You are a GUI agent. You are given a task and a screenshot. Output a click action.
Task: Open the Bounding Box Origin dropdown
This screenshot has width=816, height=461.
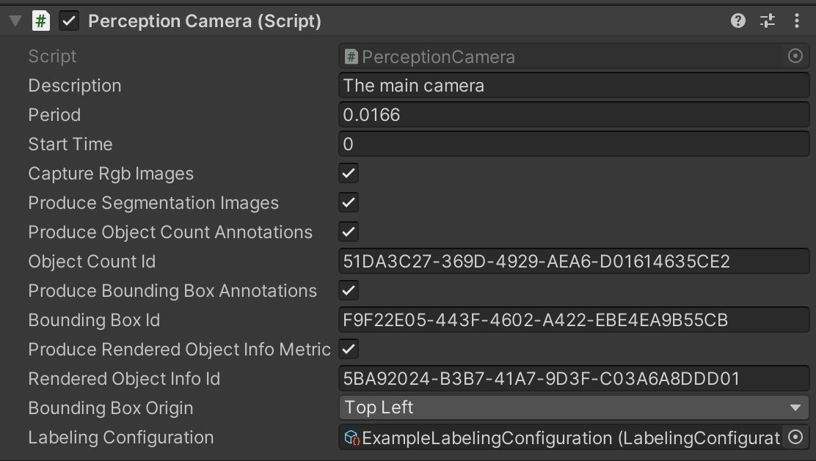[574, 407]
